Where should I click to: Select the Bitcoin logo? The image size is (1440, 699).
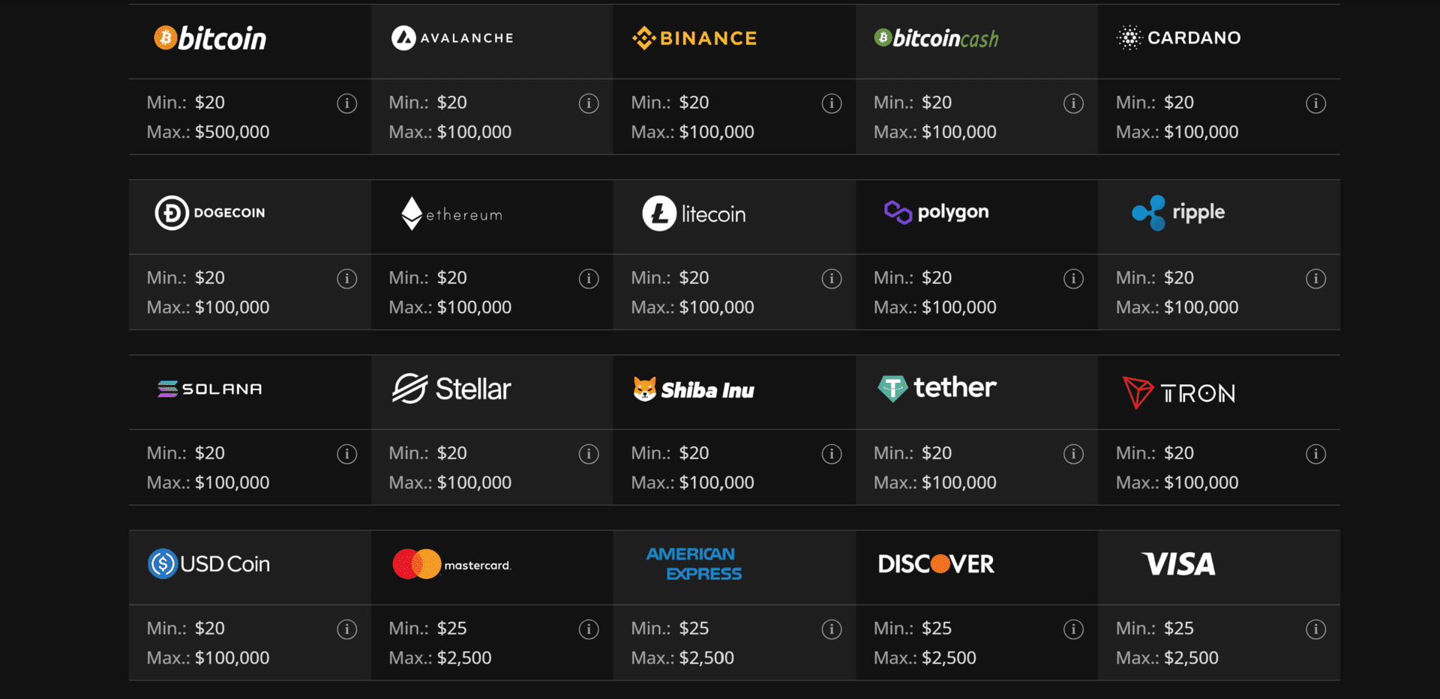pos(210,38)
